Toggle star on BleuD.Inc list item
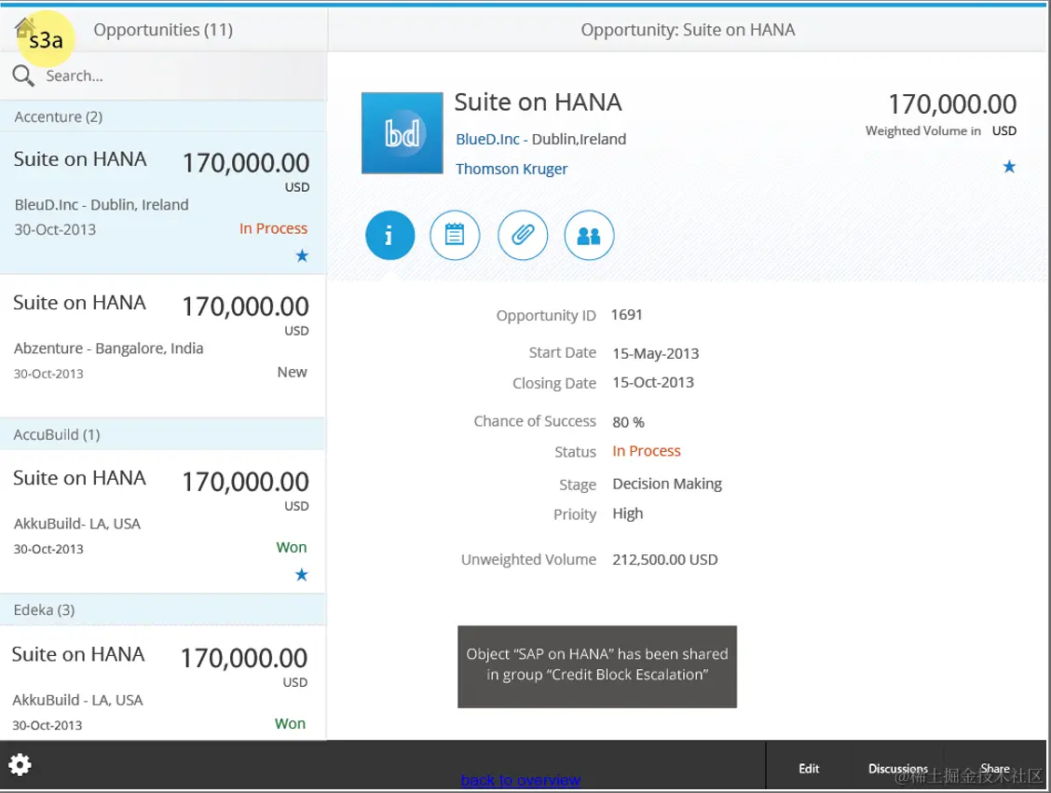Viewport: 1051px width, 793px height. pos(302,255)
